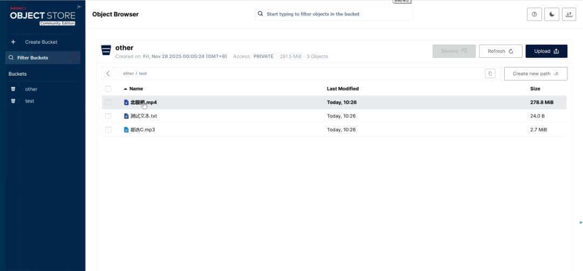583x271 pixels.
Task: Click the 'Object Browser' page heading
Action: coord(116,15)
